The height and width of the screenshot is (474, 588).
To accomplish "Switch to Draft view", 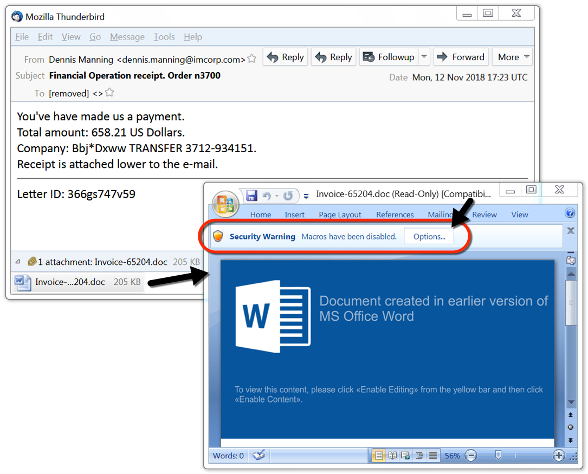I will [433, 456].
